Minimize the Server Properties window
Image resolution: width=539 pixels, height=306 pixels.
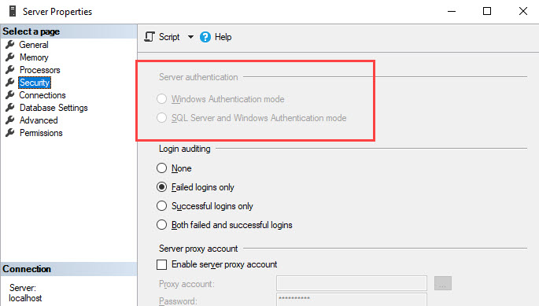[x=452, y=11]
